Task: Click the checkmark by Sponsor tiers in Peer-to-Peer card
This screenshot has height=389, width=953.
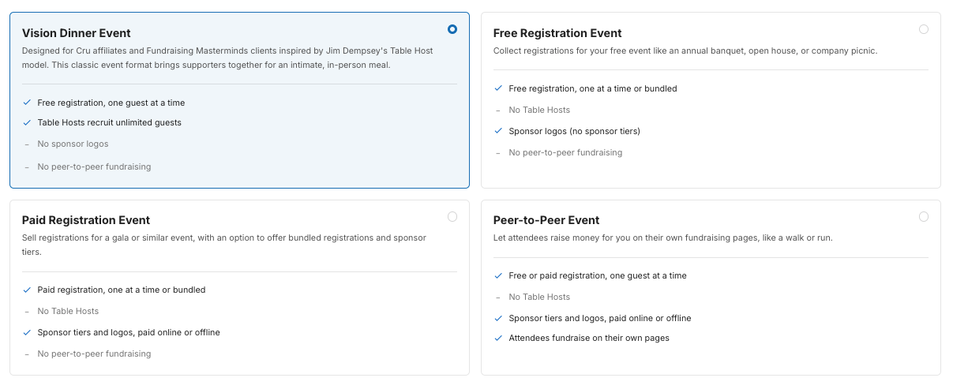Action: pyautogui.click(x=498, y=318)
